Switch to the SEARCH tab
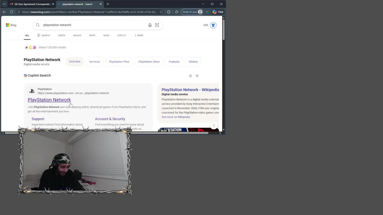This screenshot has width=383, height=215. coord(43,35)
